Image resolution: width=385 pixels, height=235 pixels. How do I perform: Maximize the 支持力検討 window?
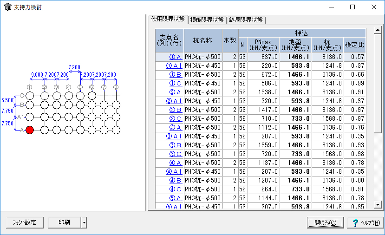[352, 7]
